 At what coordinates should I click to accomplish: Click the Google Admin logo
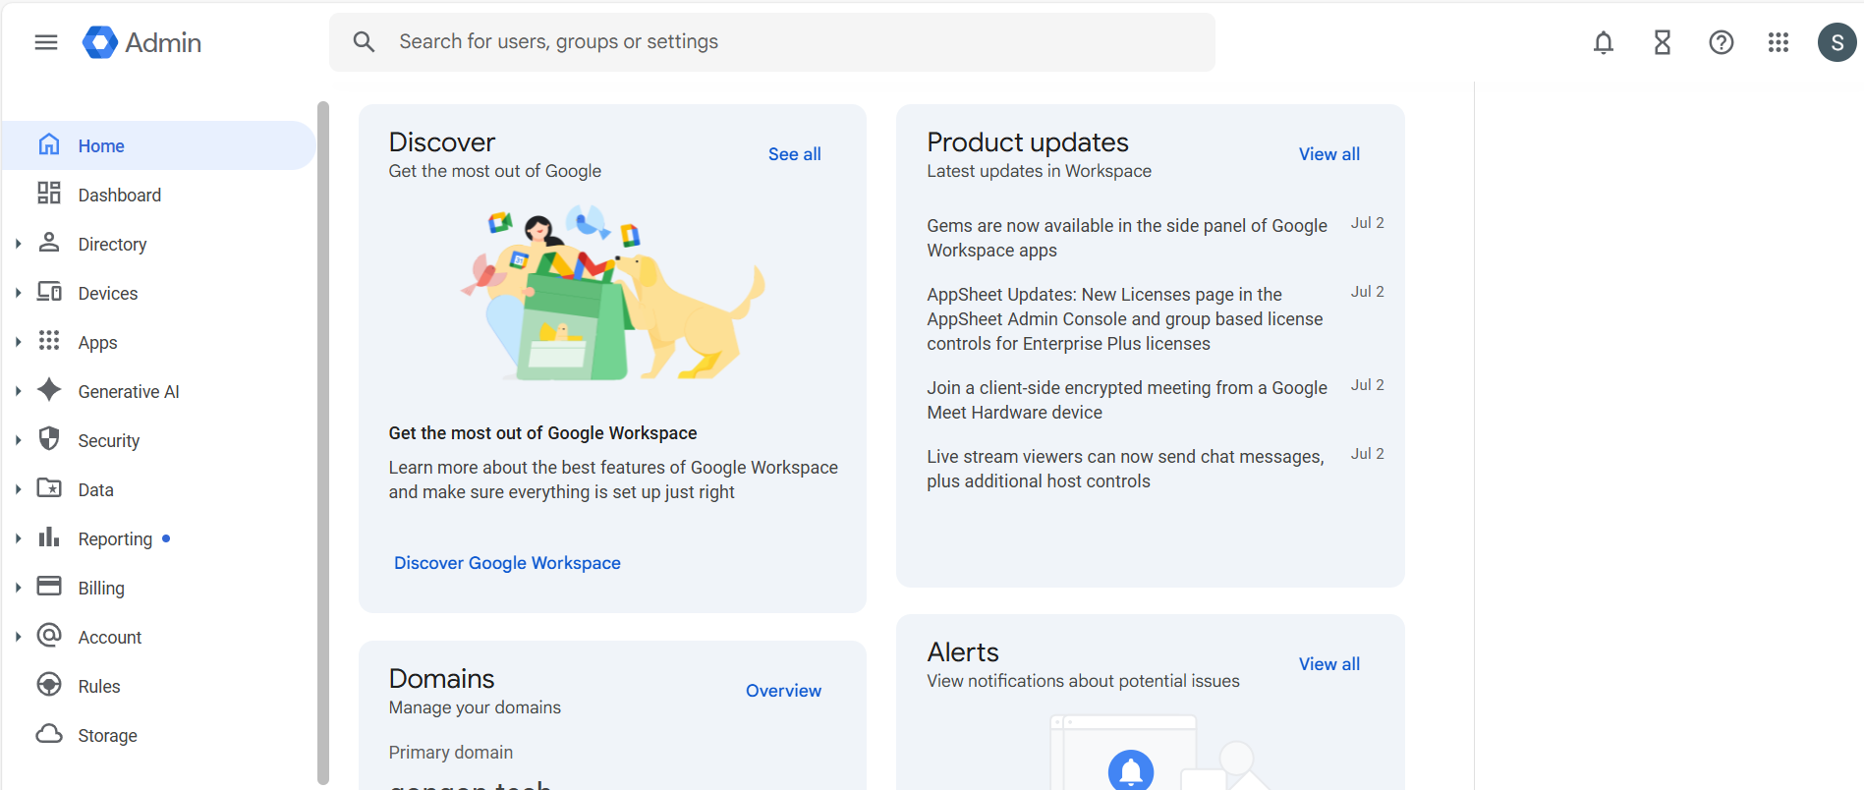(x=141, y=42)
